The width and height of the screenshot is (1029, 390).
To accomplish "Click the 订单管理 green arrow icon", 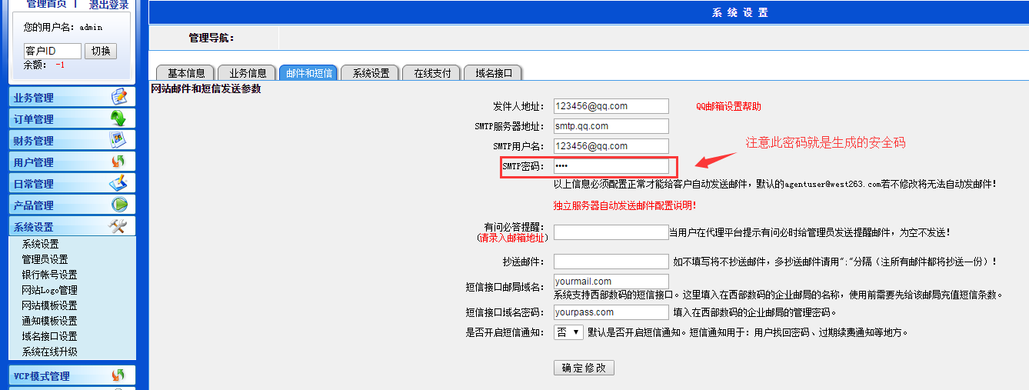I will pos(118,118).
